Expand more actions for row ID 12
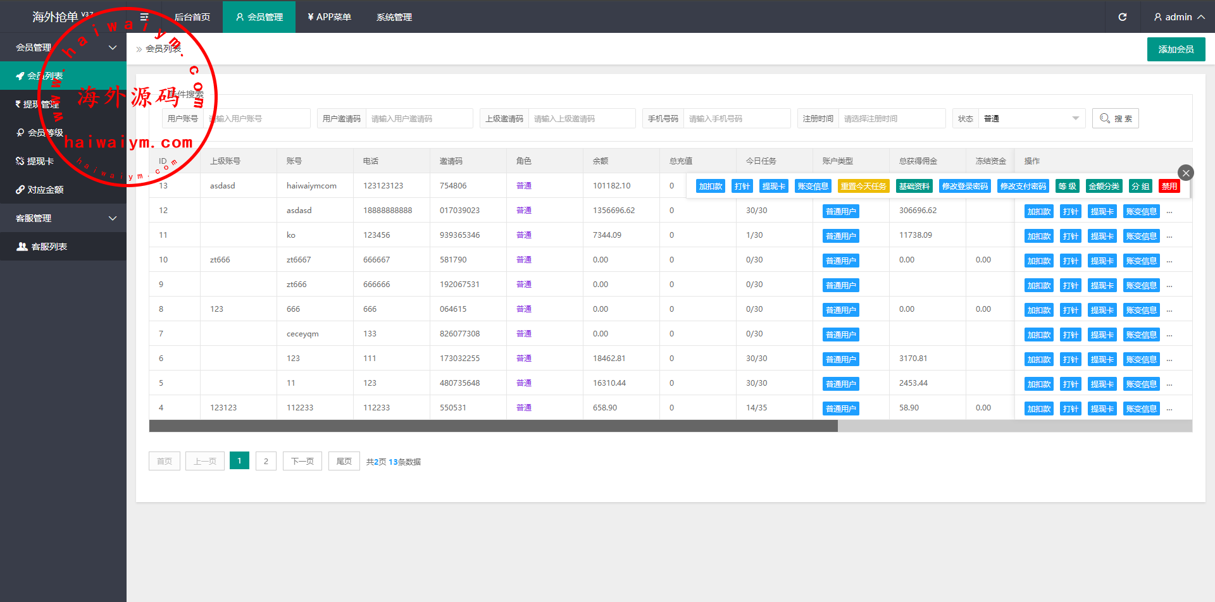1215x602 pixels. click(1169, 212)
